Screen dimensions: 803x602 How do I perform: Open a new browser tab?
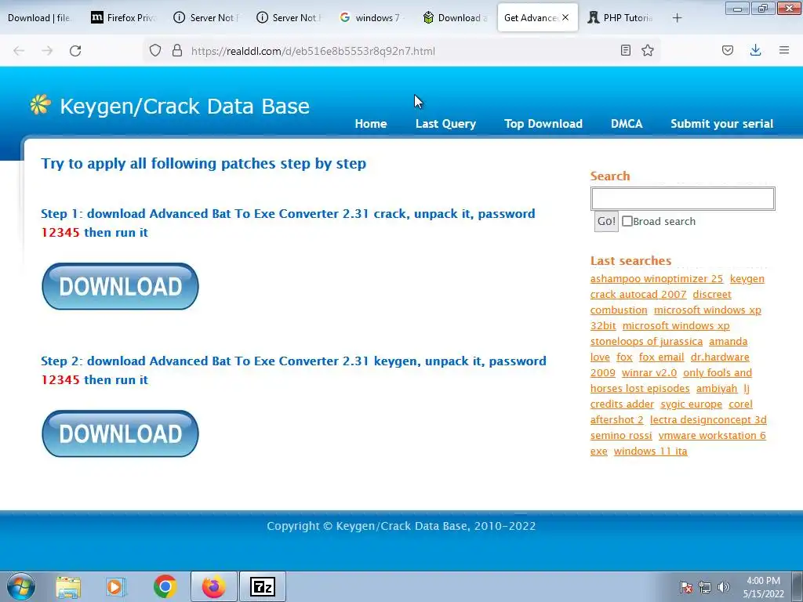[677, 18]
